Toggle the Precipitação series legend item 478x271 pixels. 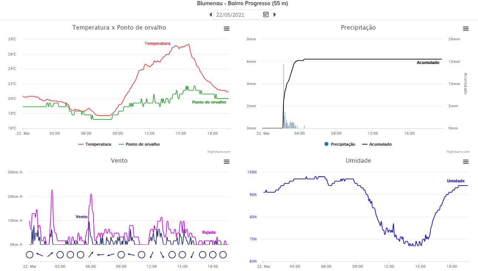click(x=339, y=144)
